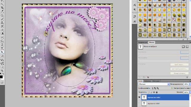
Task: Open the Paragraph panel icon
Action: 135,10
